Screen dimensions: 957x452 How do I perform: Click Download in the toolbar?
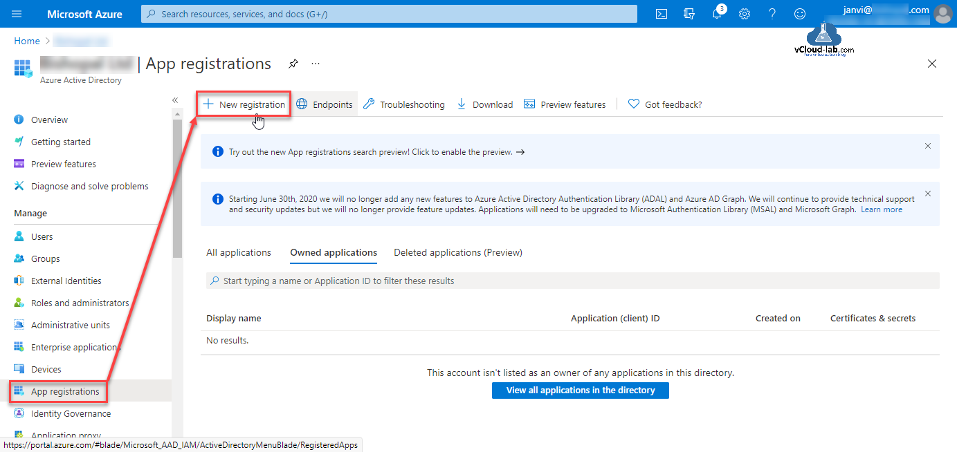484,104
